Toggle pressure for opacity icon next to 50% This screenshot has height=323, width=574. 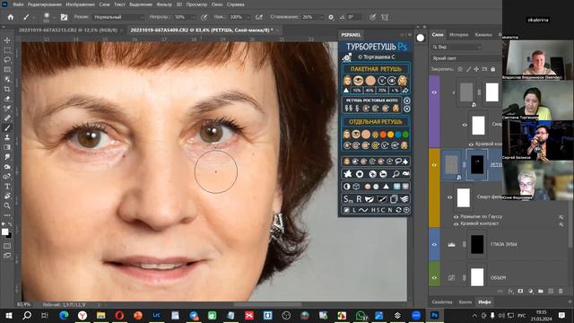coord(204,17)
